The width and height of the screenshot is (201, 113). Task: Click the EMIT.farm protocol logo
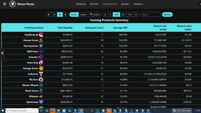[x=41, y=51]
